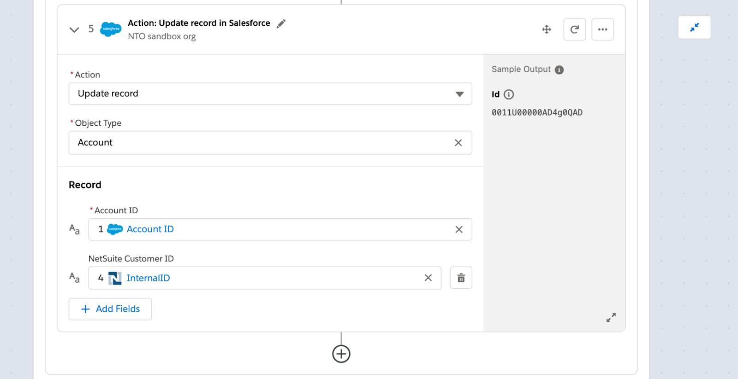Delete the NetSuite Customer ID field
This screenshot has height=379, width=738.
461,278
